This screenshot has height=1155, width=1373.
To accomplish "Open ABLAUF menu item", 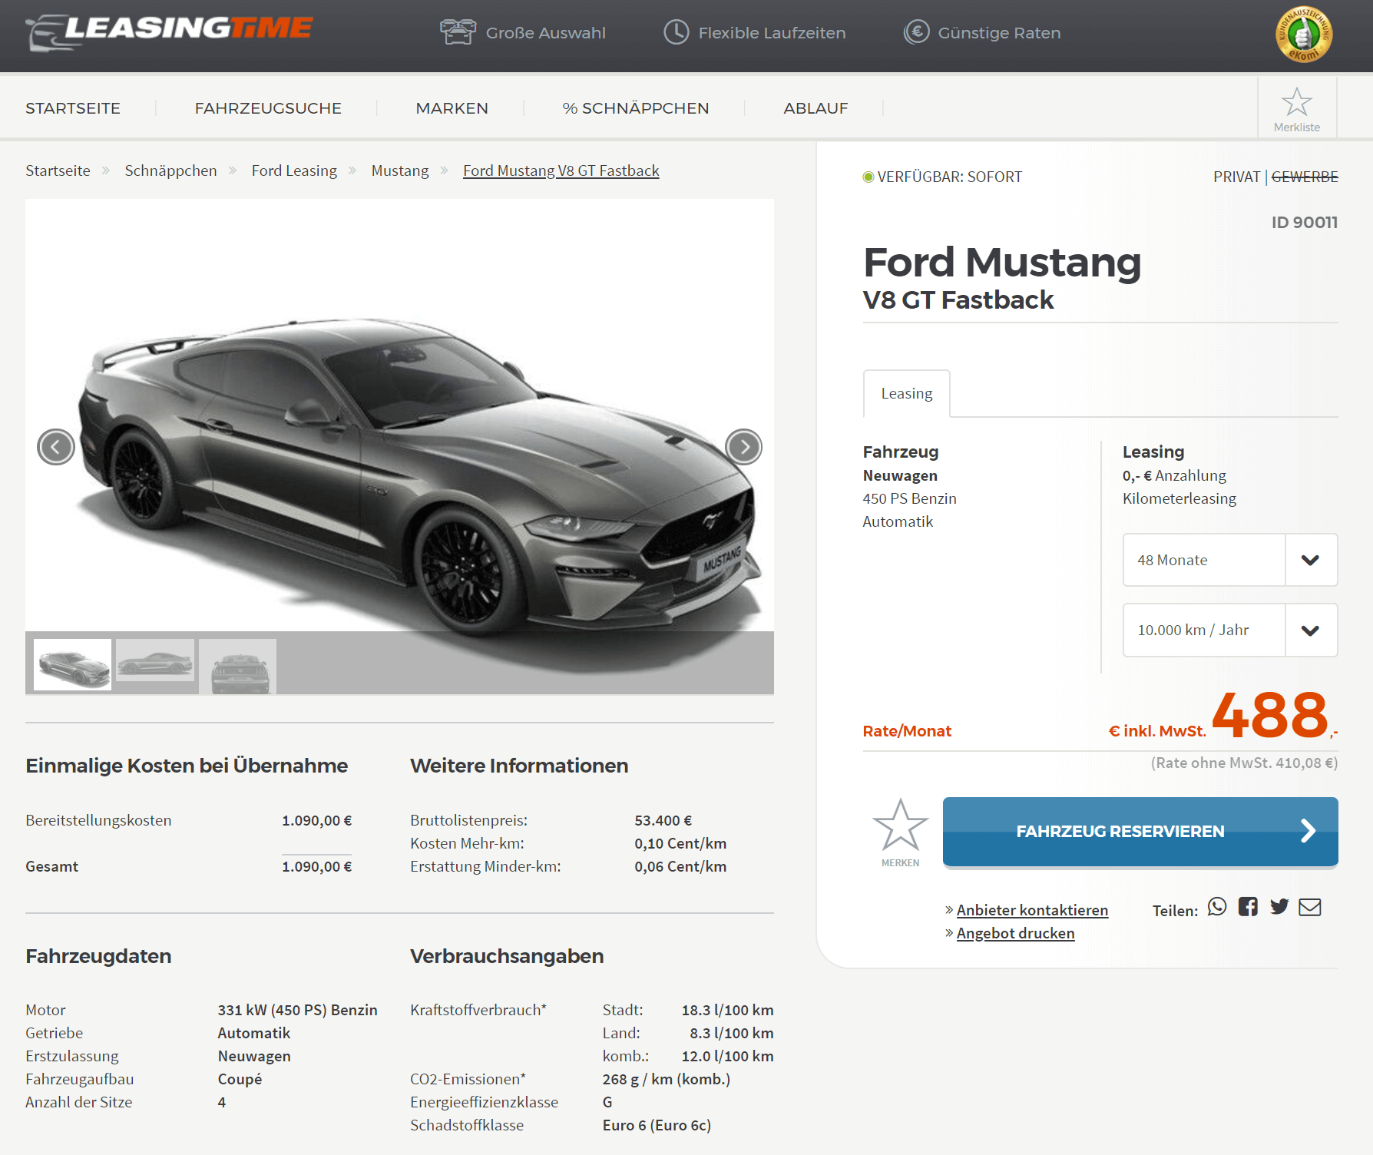I will point(816,108).
